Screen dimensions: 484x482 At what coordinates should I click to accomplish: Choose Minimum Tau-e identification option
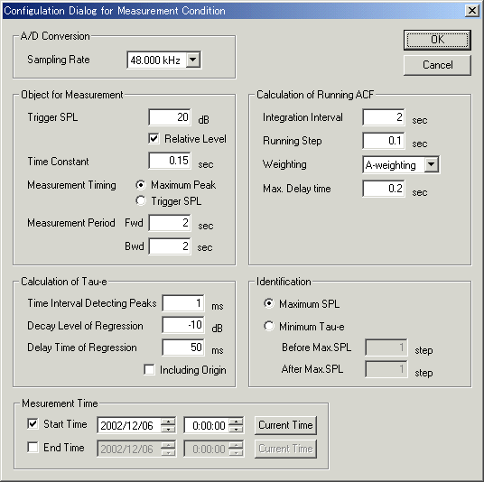click(269, 326)
